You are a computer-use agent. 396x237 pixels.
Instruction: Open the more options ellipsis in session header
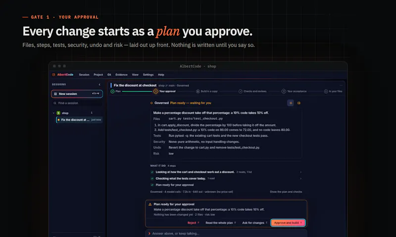341,85
